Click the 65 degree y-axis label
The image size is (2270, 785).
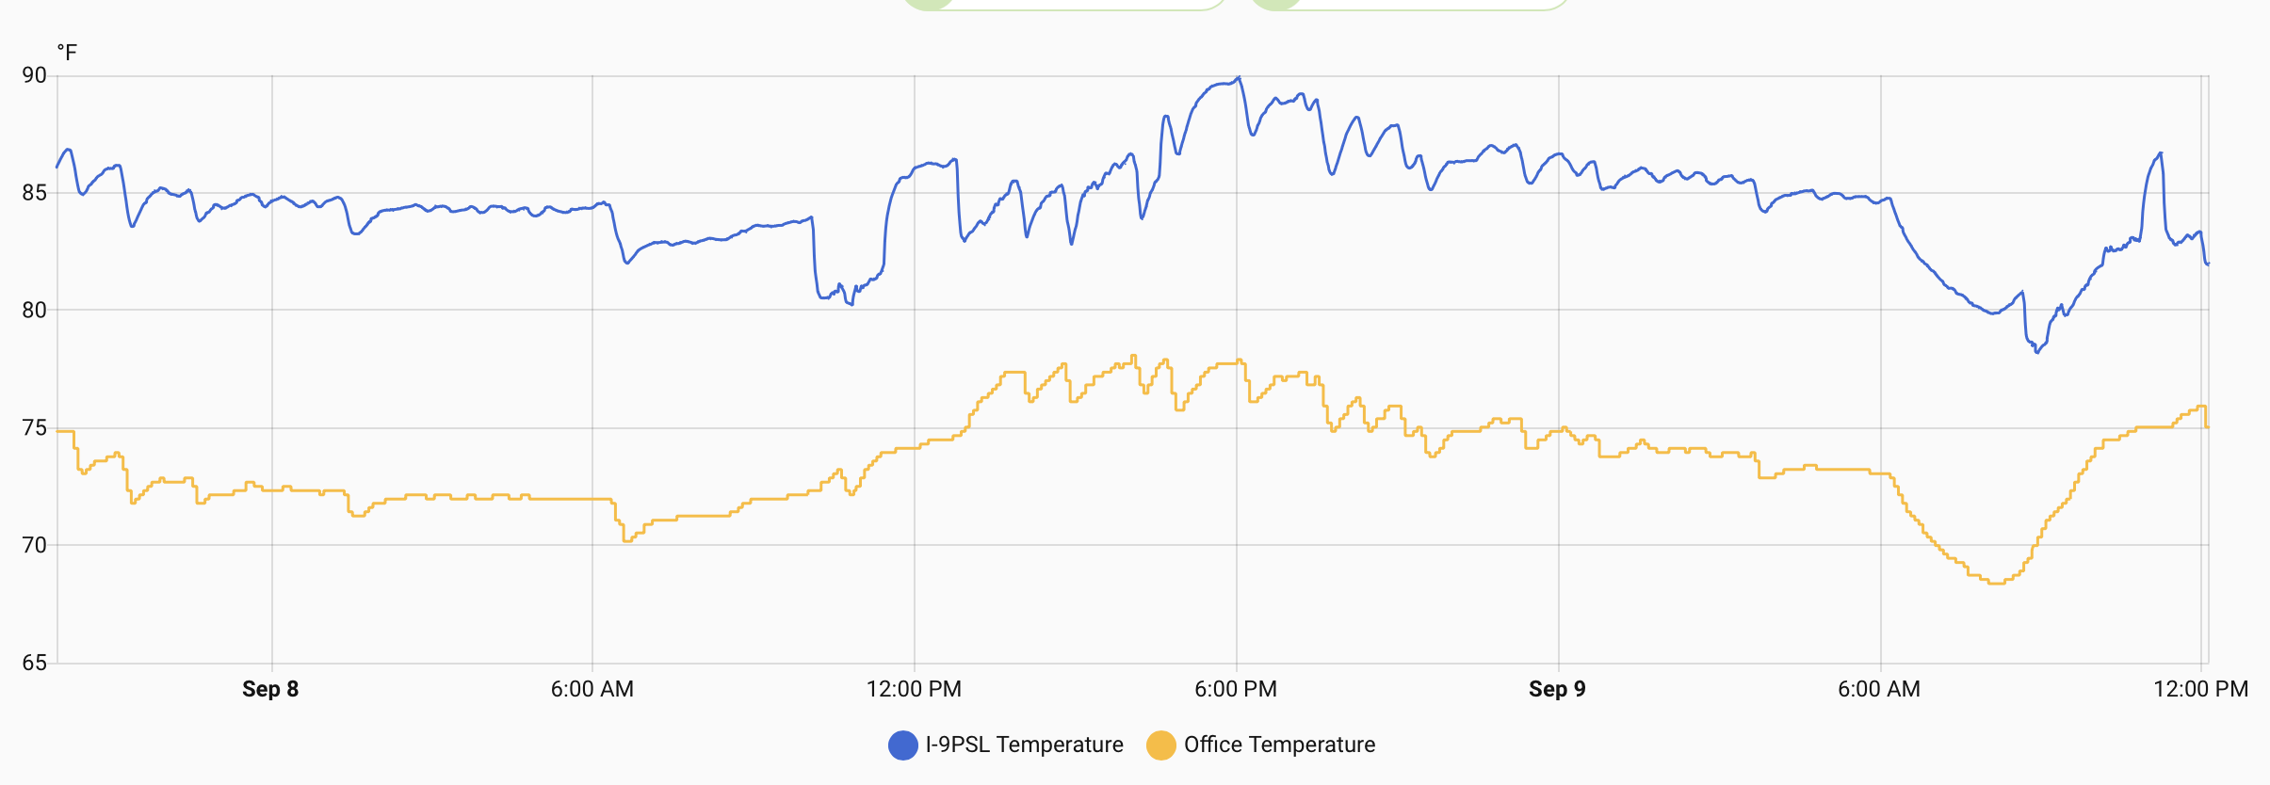34,663
